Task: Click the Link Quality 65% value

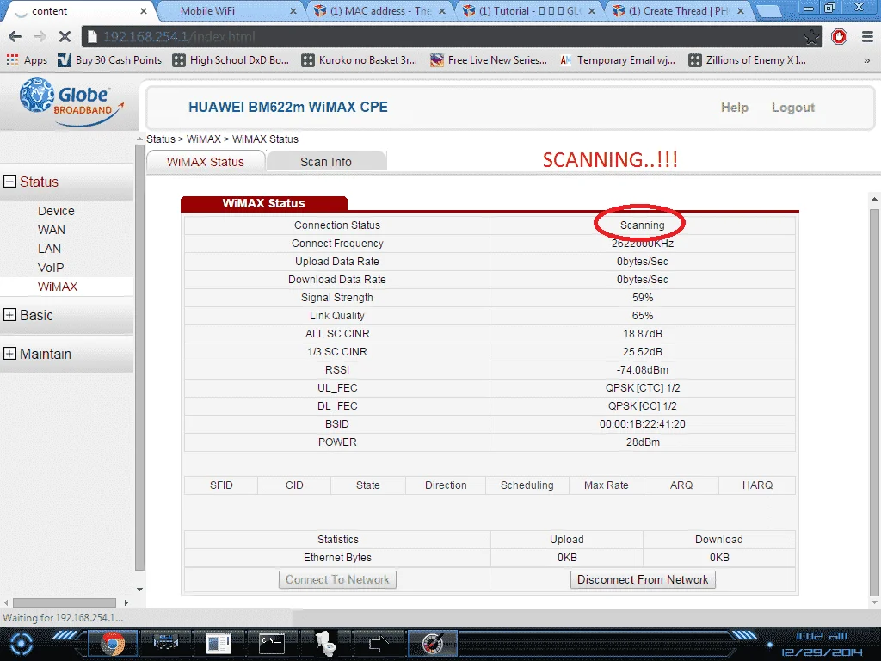Action: click(642, 315)
